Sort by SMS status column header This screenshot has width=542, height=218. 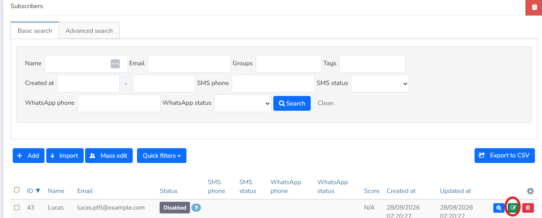point(248,187)
